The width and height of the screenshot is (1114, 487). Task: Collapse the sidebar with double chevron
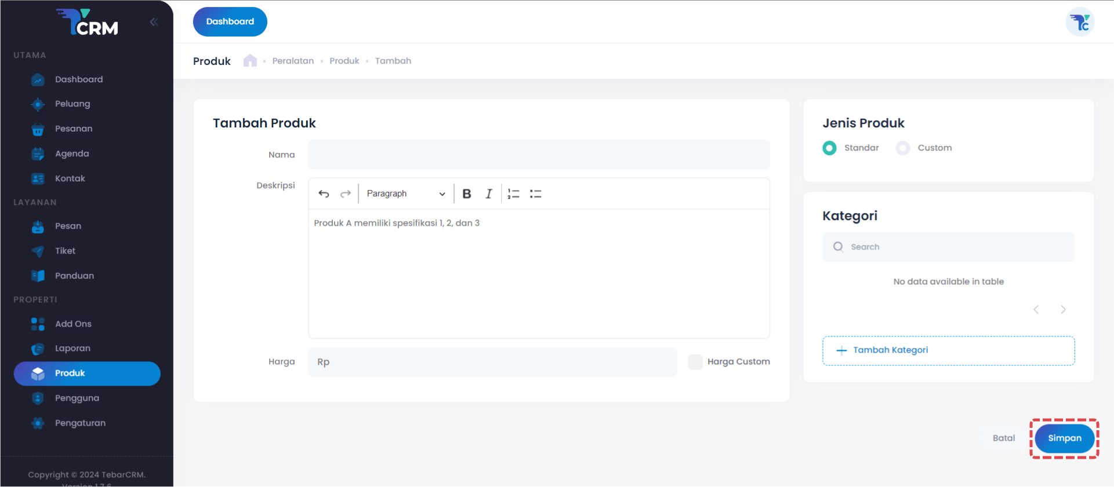pos(154,22)
